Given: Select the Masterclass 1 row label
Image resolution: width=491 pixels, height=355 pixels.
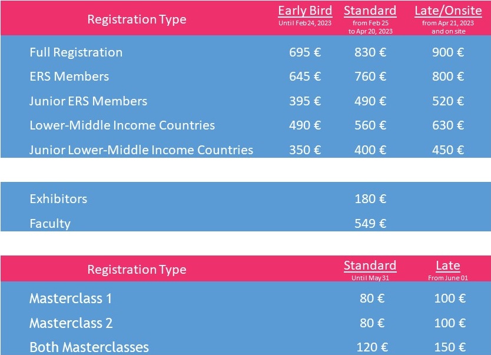Looking at the screenshot, I should pyautogui.click(x=71, y=298).
